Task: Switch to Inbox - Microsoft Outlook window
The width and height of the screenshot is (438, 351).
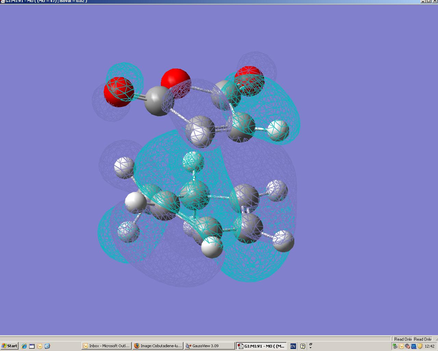Action: 107,346
